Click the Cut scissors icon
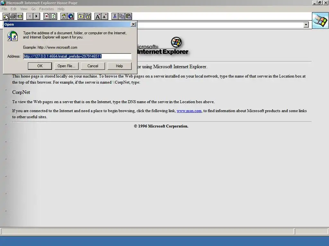 point(115,16)
